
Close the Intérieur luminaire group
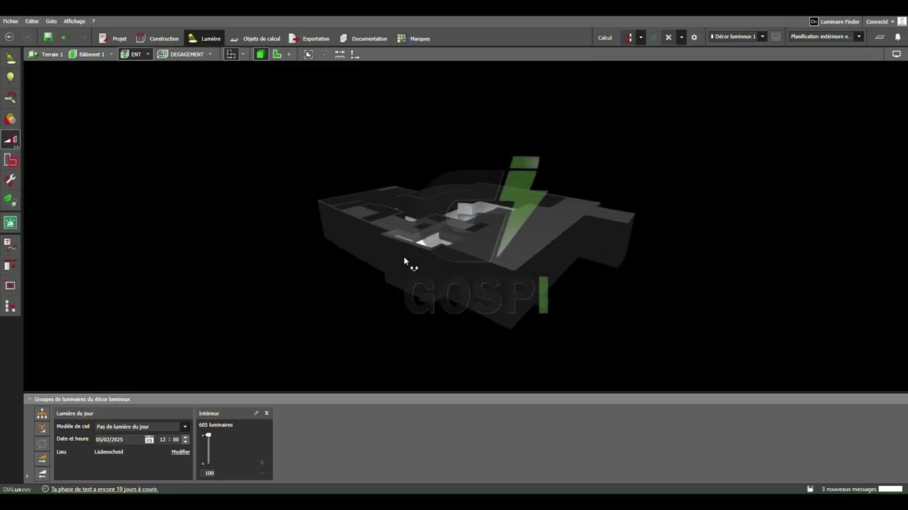[x=267, y=413]
